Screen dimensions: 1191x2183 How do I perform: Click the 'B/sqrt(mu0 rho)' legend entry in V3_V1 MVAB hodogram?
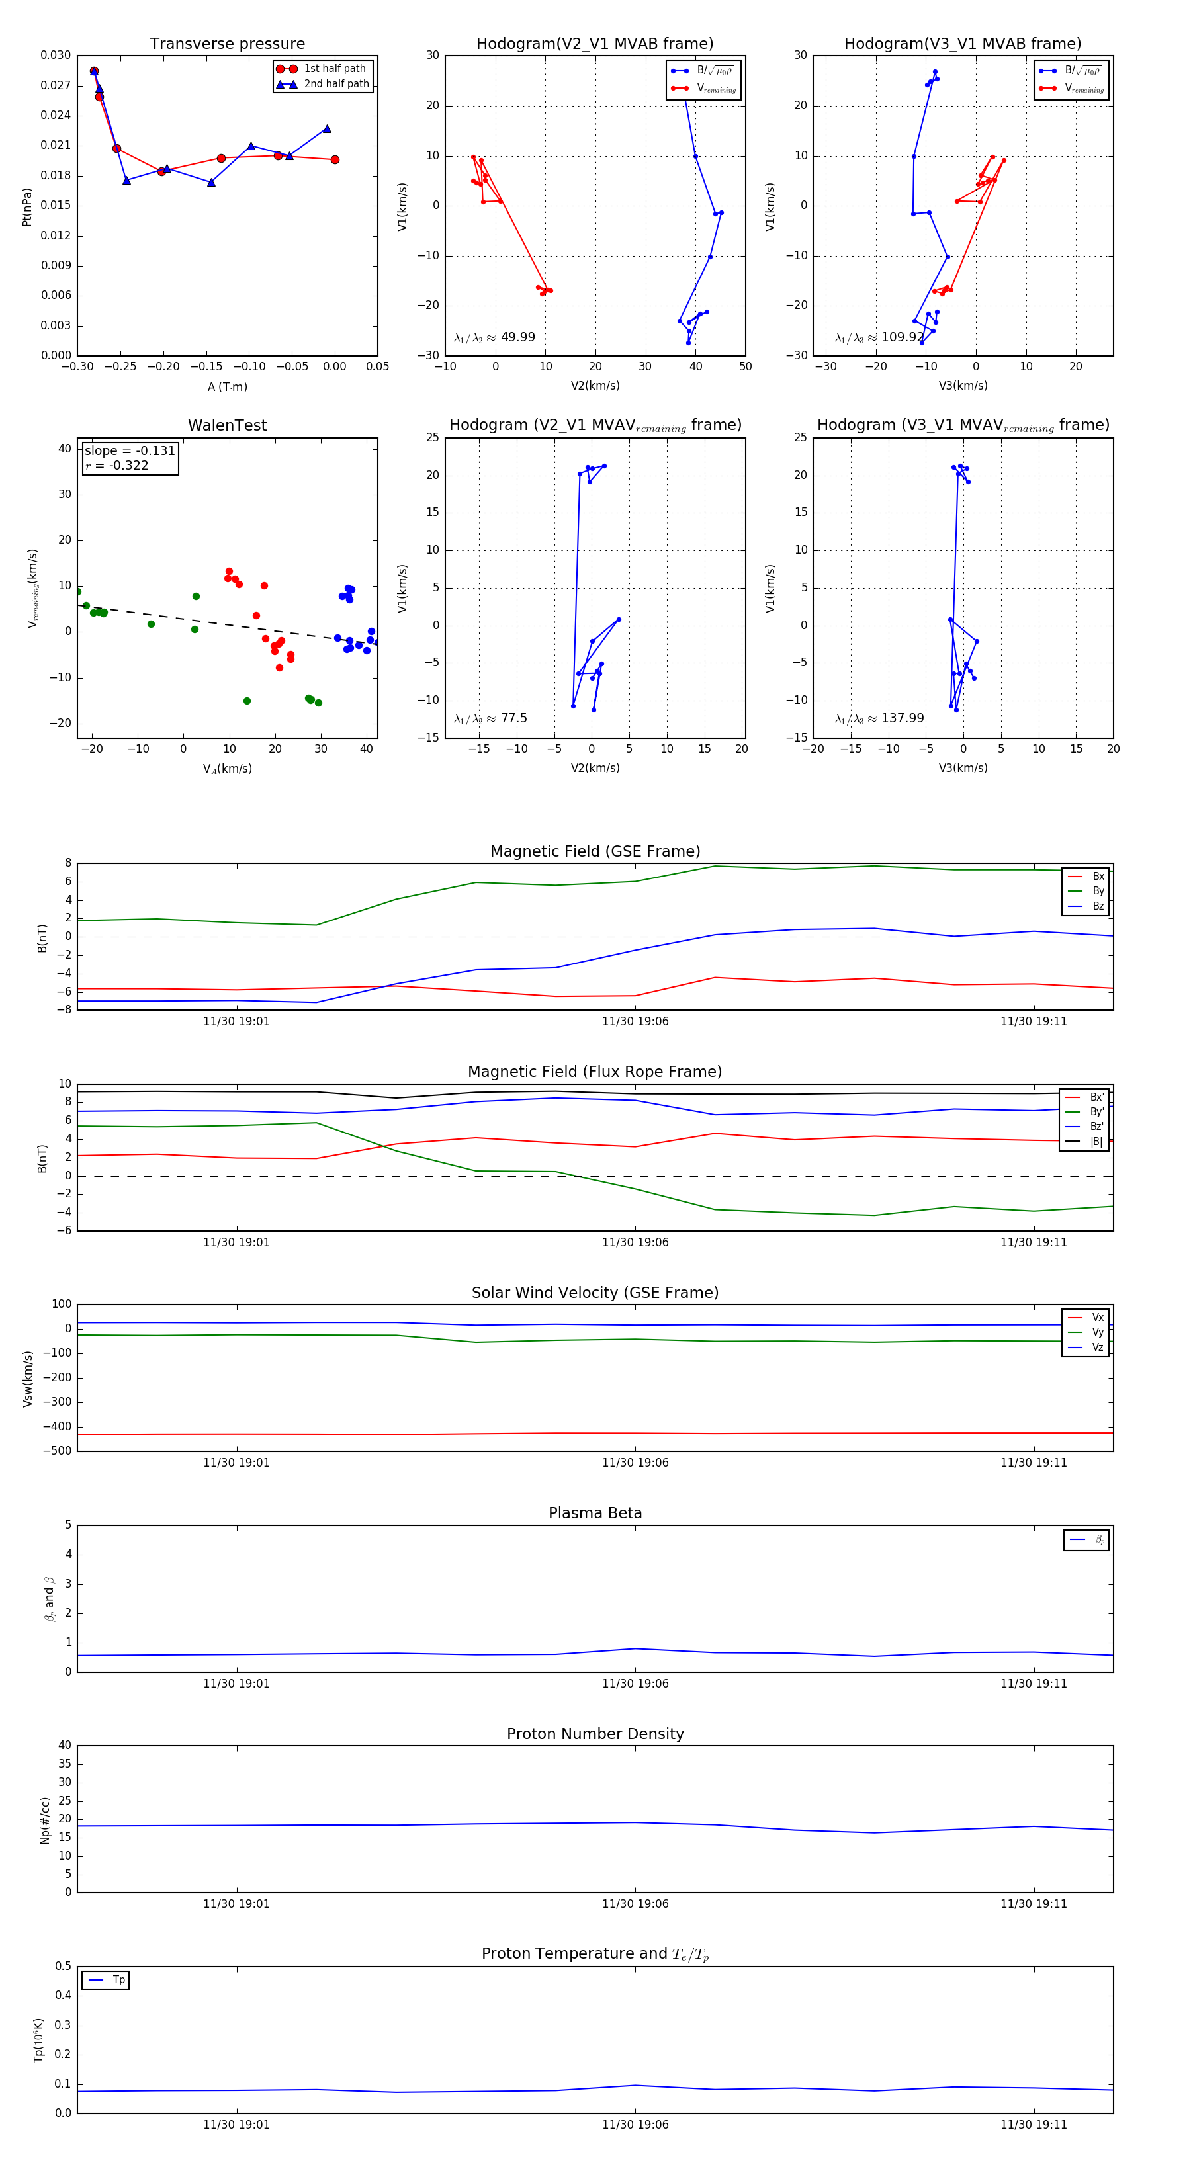pyautogui.click(x=1071, y=70)
